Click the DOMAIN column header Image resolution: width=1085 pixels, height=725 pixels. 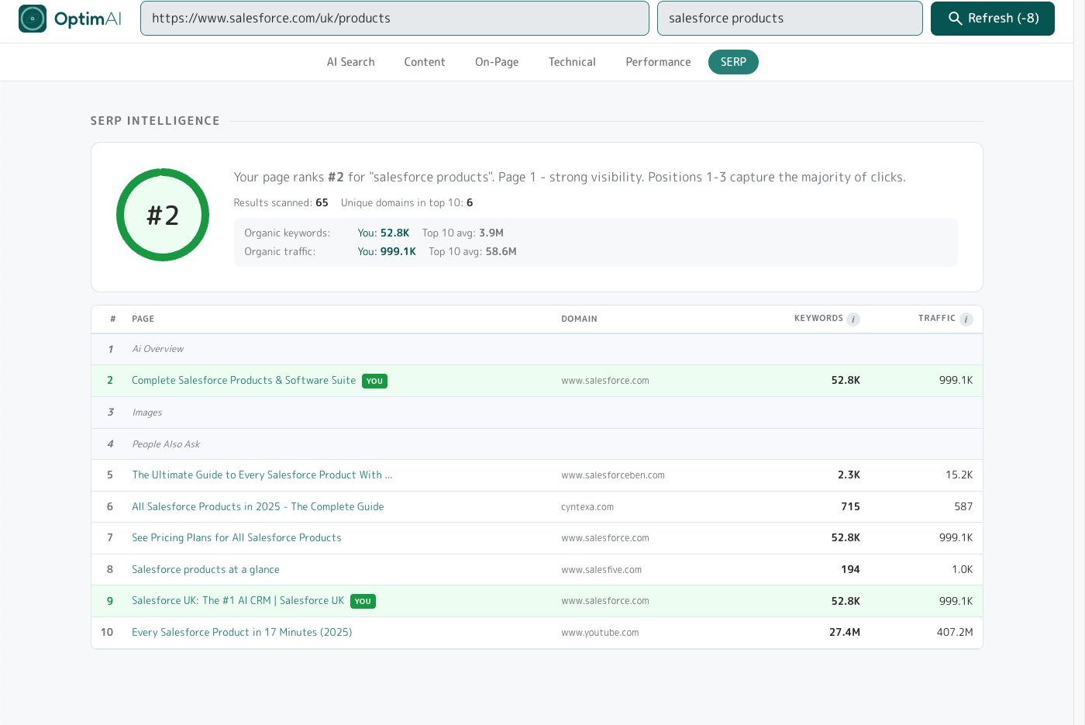pyautogui.click(x=579, y=319)
